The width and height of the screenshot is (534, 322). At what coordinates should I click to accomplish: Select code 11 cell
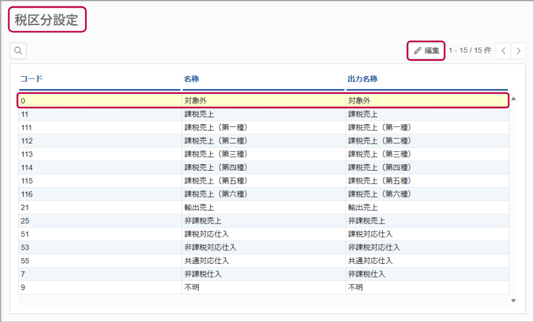(x=100, y=114)
